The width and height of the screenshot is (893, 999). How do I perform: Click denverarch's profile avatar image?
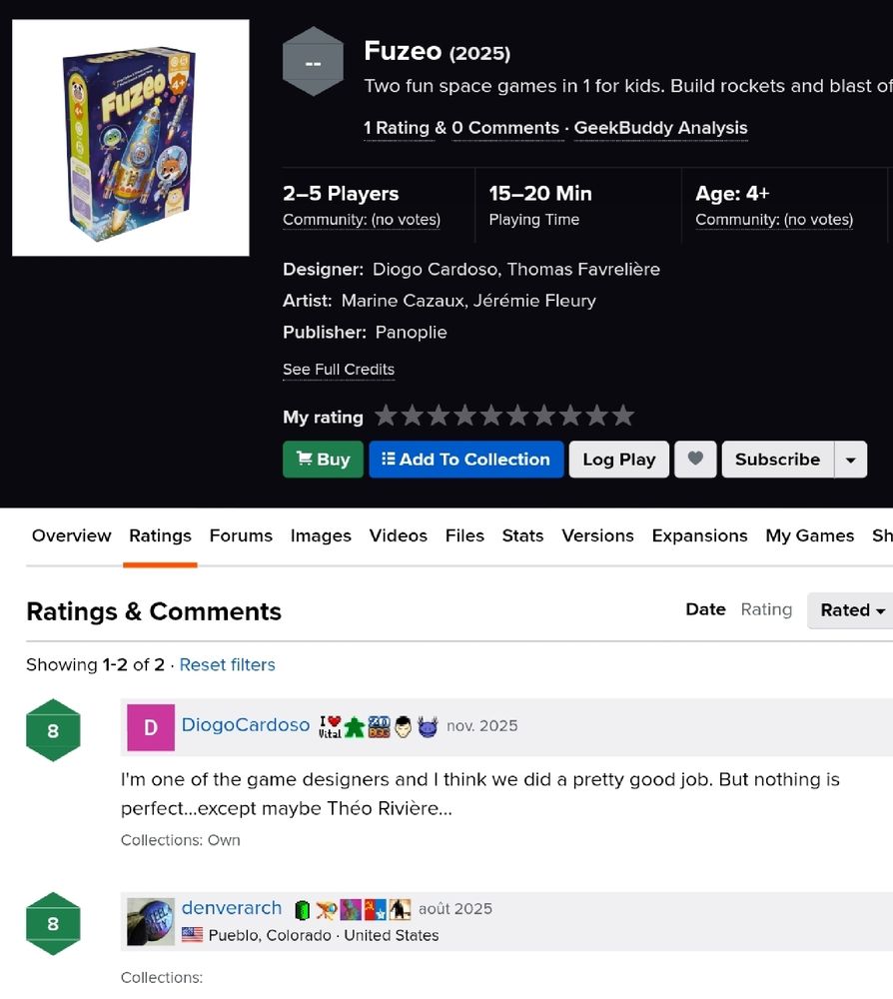150,921
